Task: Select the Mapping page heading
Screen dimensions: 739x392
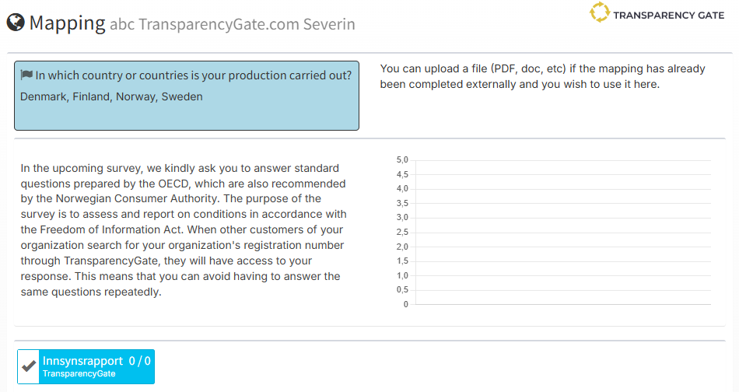Action: [67, 23]
